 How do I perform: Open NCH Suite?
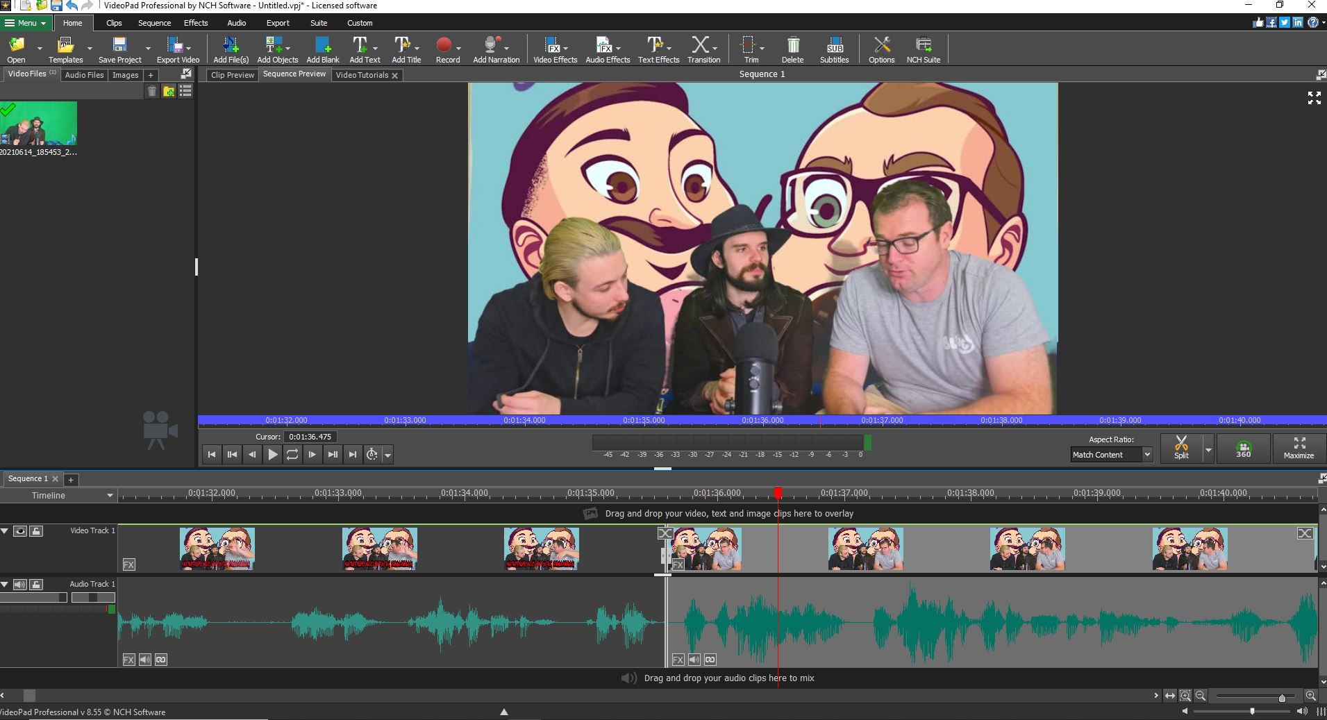click(x=924, y=49)
